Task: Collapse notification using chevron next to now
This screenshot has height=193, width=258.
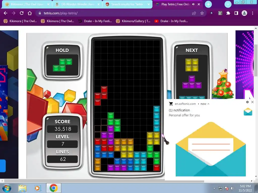Action: [x=208, y=104]
